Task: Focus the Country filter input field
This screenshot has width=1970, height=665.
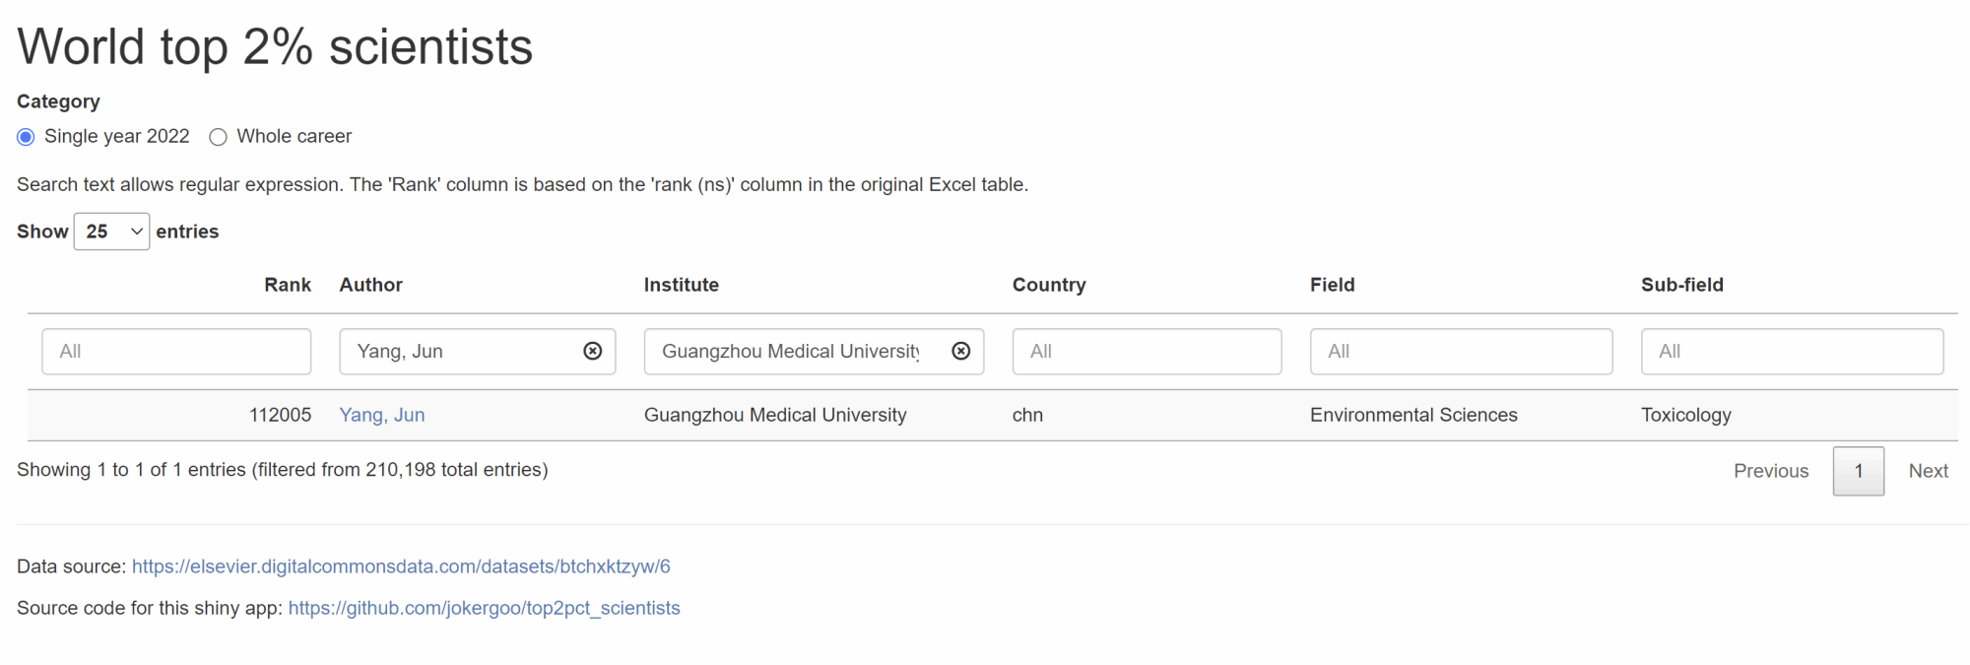Action: tap(1147, 352)
